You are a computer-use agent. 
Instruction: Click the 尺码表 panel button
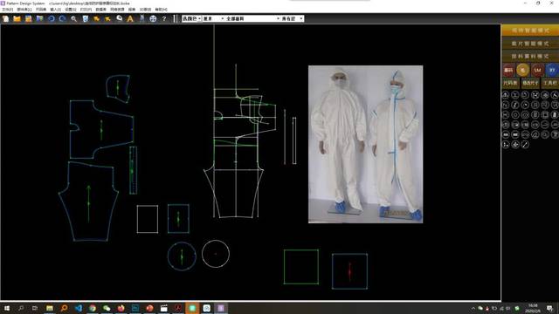tap(510, 83)
